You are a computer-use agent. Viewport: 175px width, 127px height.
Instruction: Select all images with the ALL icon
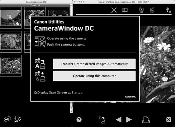pos(7,119)
